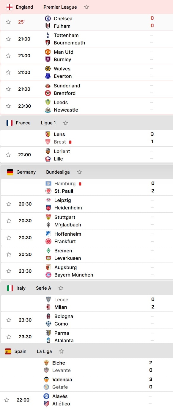Click the Germany flag icon
The height and width of the screenshot is (409, 173).
[10, 172]
